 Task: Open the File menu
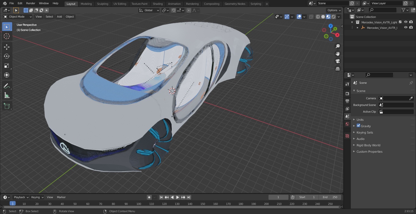click(x=12, y=3)
